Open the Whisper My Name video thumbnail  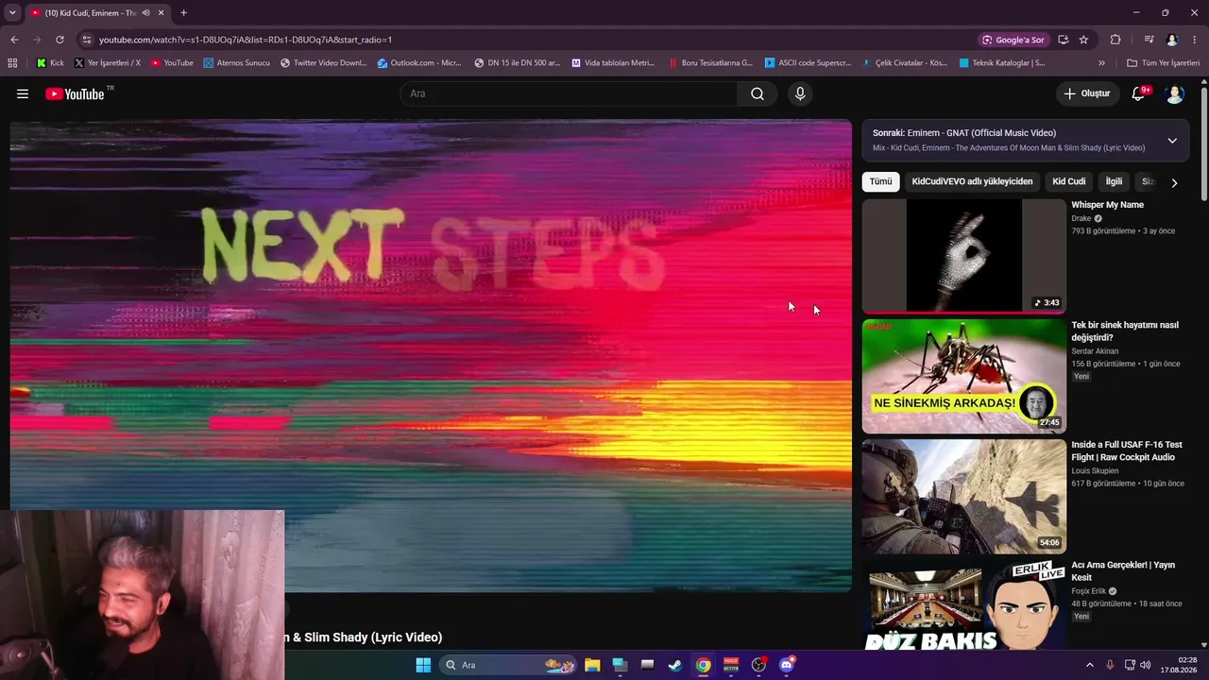click(x=963, y=255)
